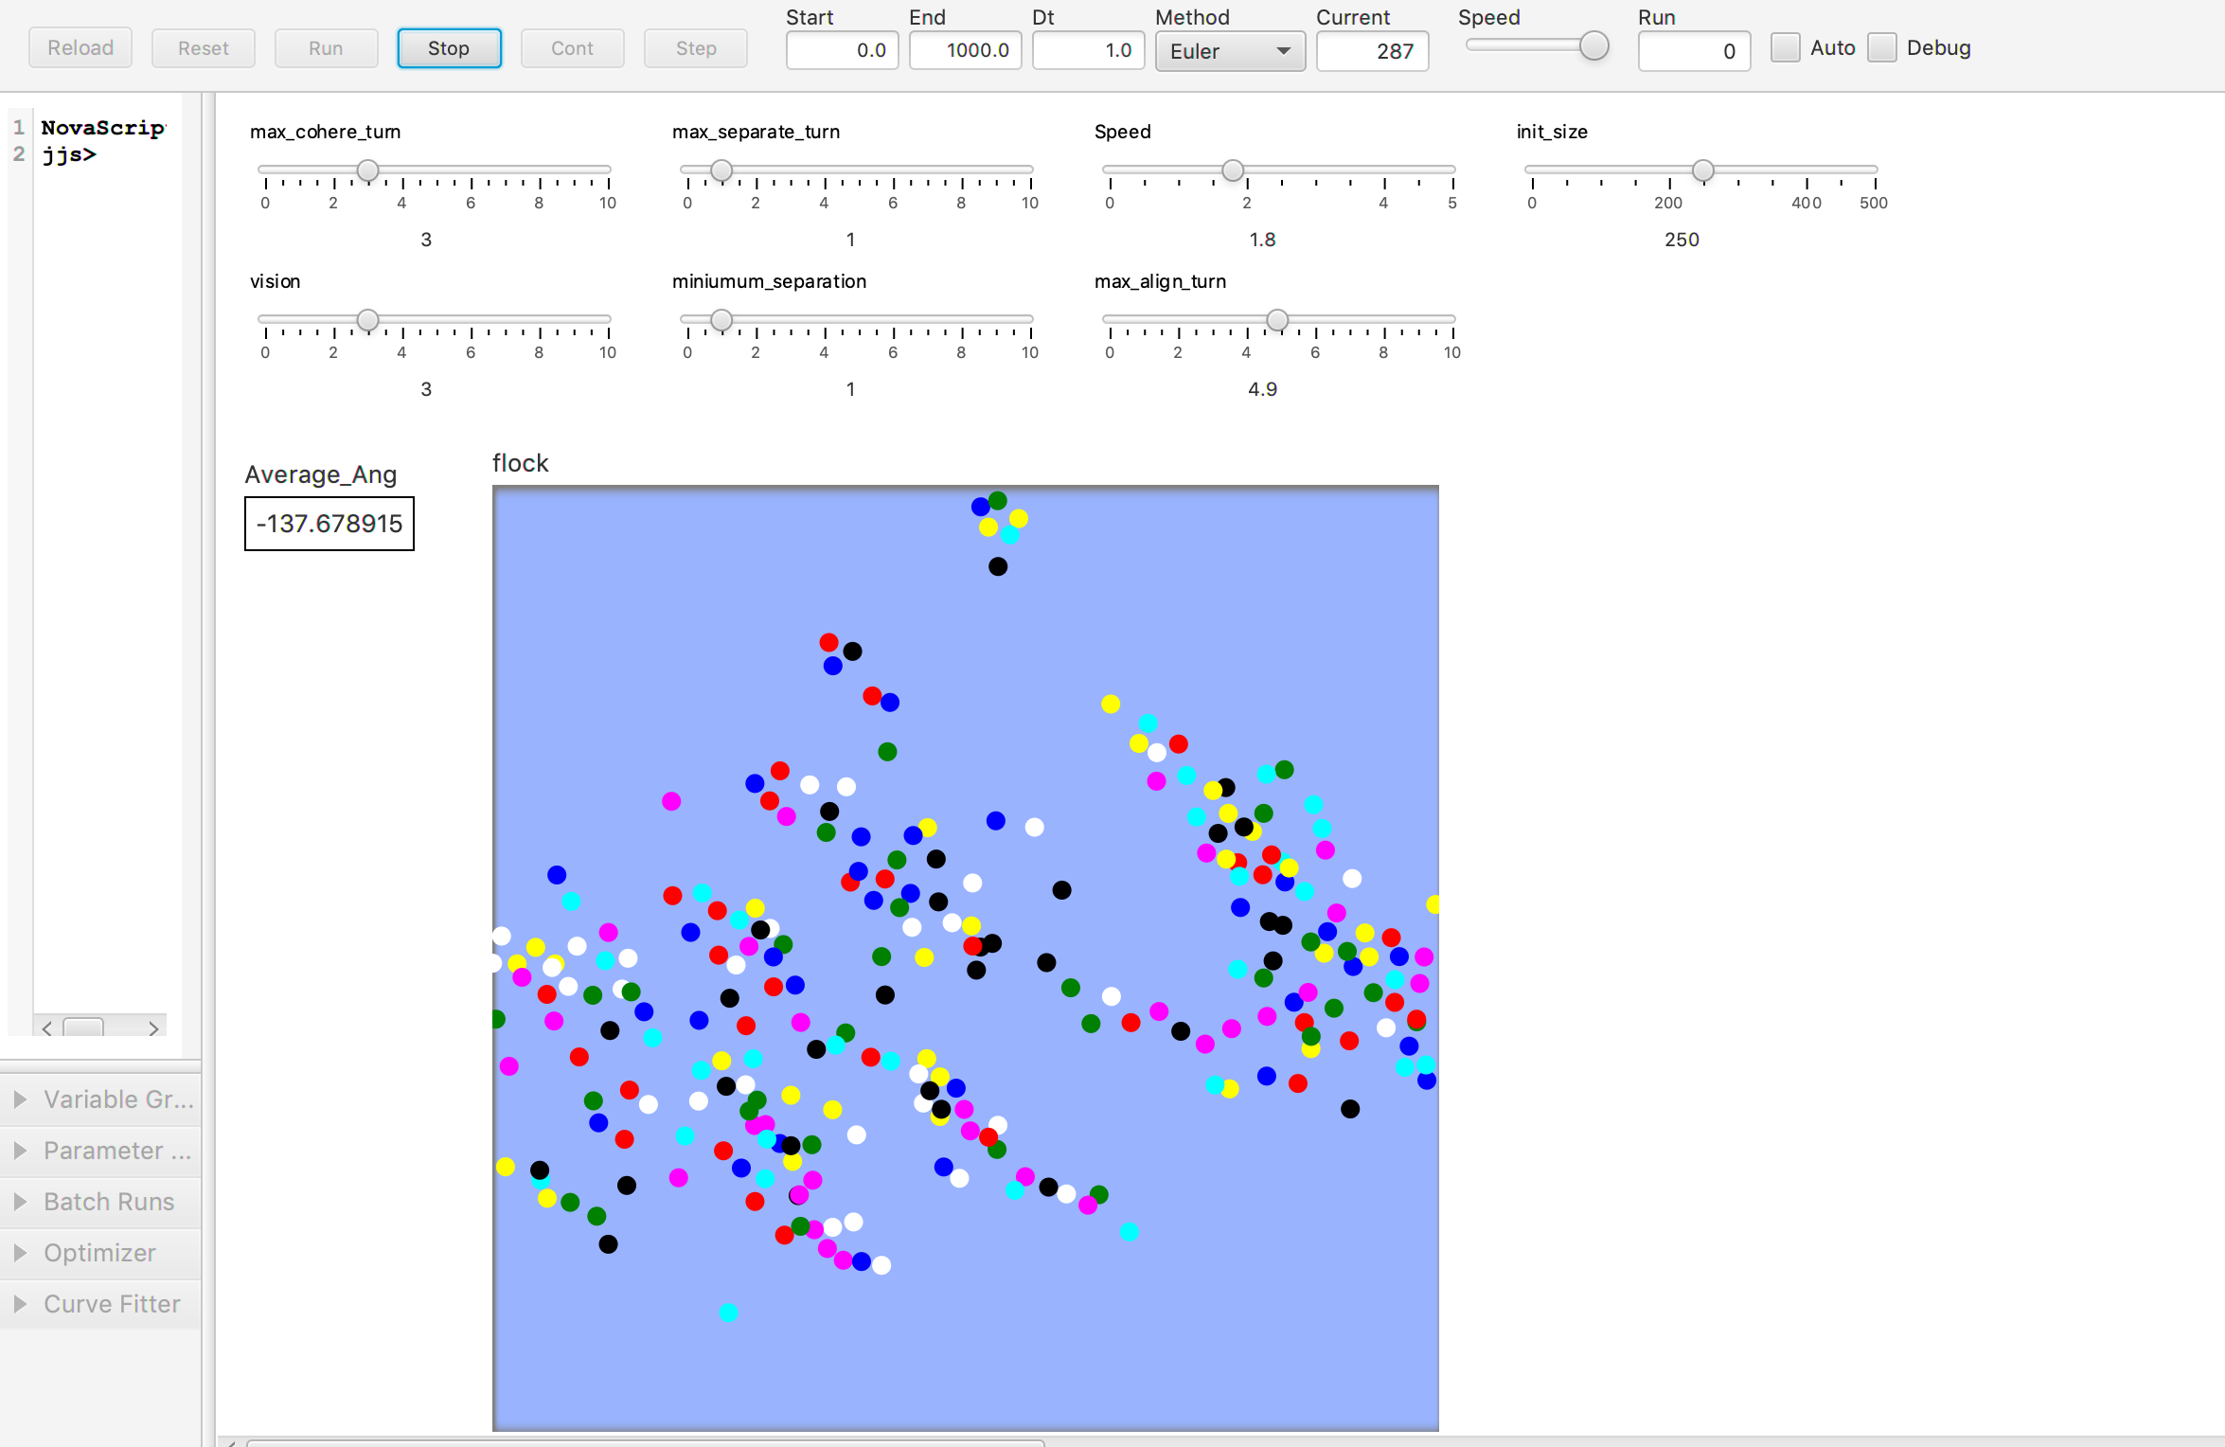Click the Cont button
Screen dimensions: 2225x1447
[x=572, y=48]
